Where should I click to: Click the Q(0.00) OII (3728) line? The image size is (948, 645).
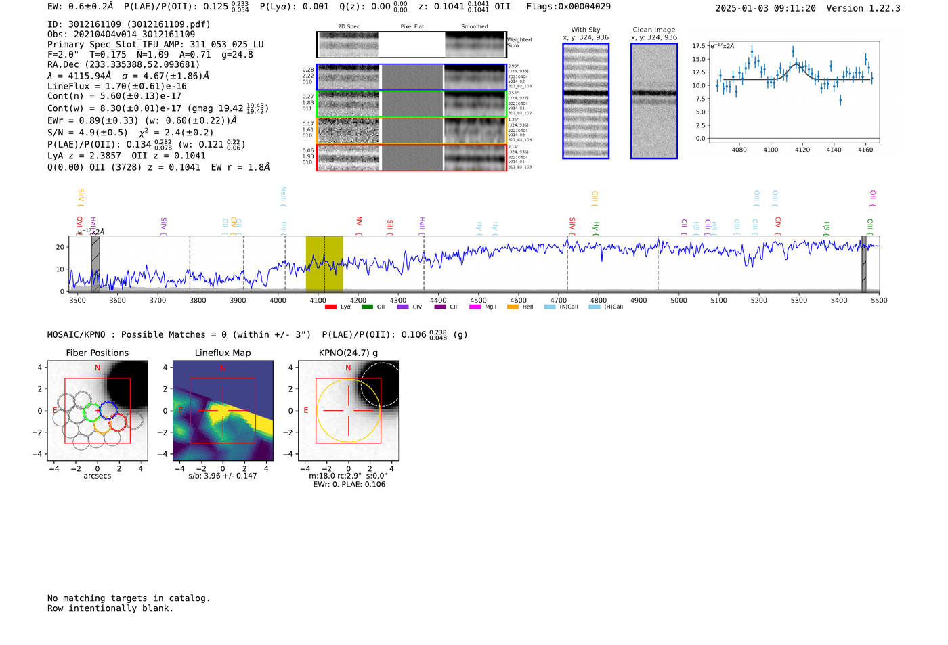pos(158,167)
